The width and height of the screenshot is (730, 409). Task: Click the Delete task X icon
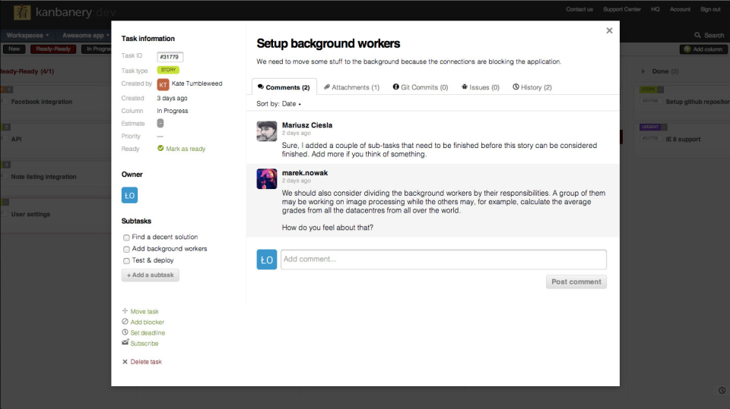click(x=125, y=362)
